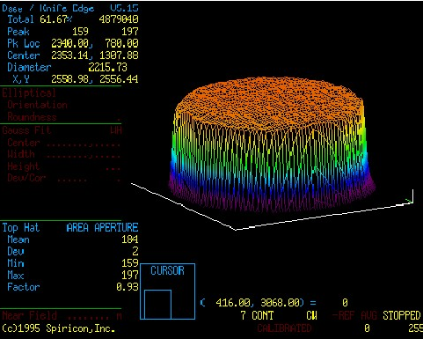Click the Factor value 0.93
The image size is (423, 339).
pyautogui.click(x=128, y=287)
